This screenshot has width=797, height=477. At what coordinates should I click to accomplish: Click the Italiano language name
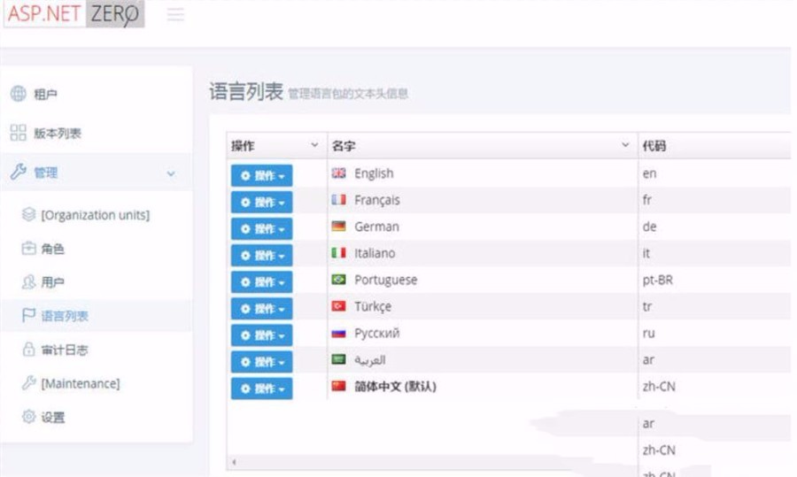pyautogui.click(x=375, y=253)
